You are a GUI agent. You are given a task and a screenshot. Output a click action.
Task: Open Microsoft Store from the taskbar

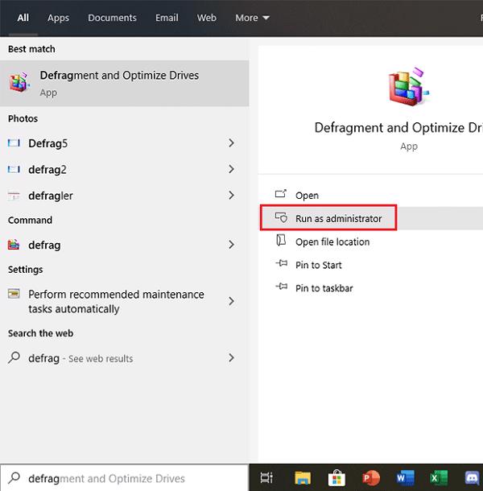pos(336,478)
